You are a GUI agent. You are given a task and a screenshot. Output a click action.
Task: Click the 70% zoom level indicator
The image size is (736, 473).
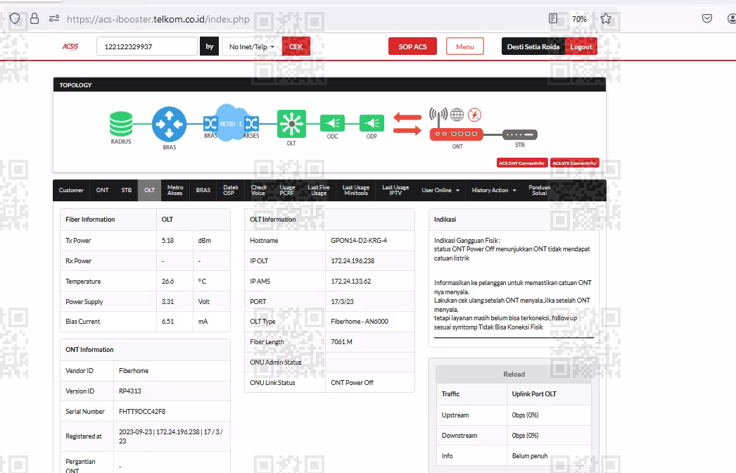(x=579, y=19)
